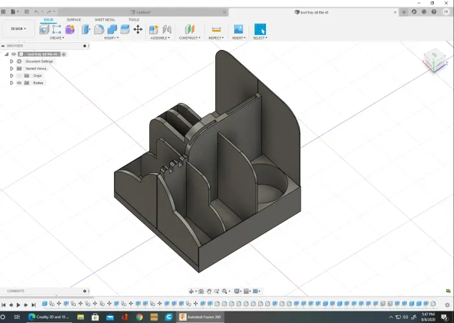Image resolution: width=454 pixels, height=323 pixels.
Task: Open the Help question mark menu
Action: (434, 12)
